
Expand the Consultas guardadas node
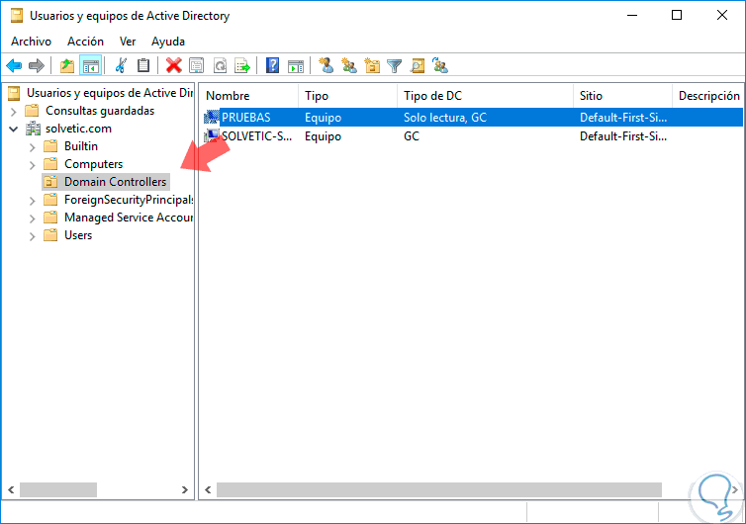coord(13,112)
